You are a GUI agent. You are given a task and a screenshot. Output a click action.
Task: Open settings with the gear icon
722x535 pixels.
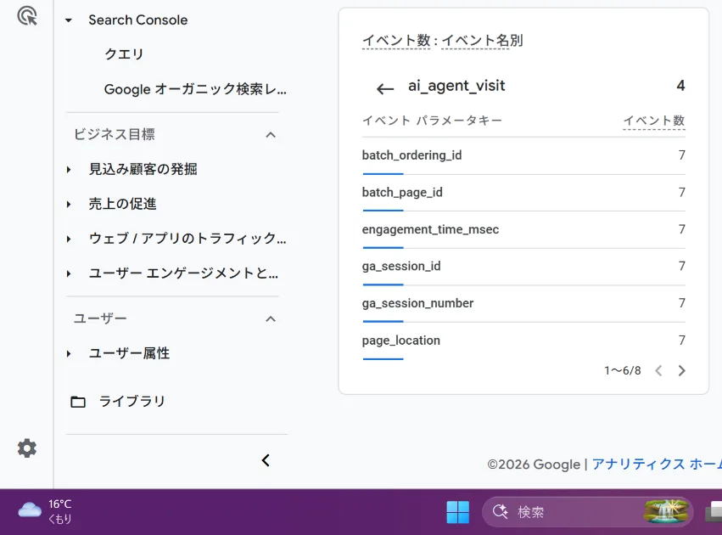(26, 448)
